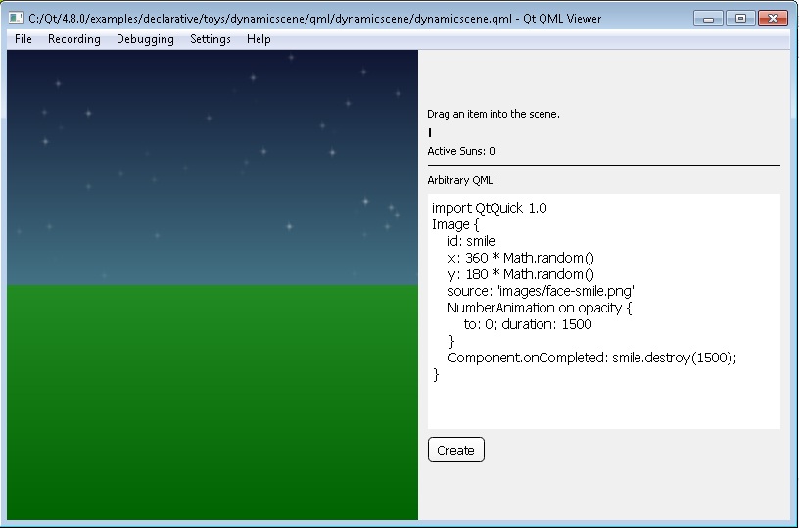Maximize the Qt QML Viewer window

[740, 19]
